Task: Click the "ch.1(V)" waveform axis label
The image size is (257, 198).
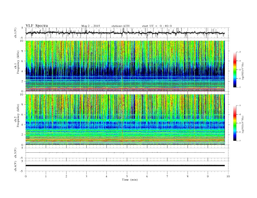Action: tap(16, 33)
